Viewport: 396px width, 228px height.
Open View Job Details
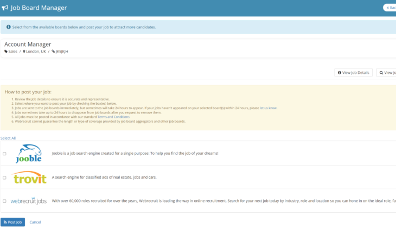coord(353,72)
